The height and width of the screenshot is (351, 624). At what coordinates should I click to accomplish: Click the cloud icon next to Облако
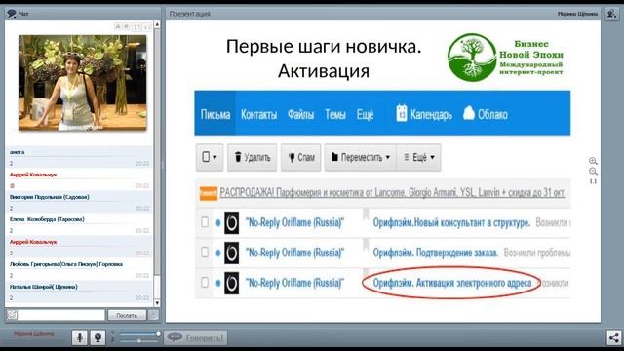(469, 113)
